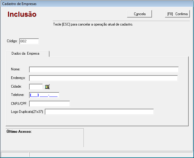194x158 pixels.
Task: Activate the Telefone masked input
Action: (44, 95)
